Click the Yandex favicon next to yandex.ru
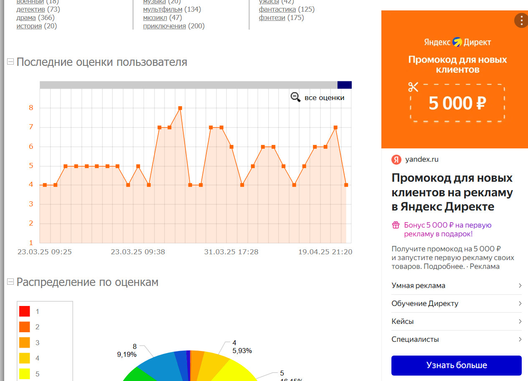528x381 pixels. pos(396,160)
